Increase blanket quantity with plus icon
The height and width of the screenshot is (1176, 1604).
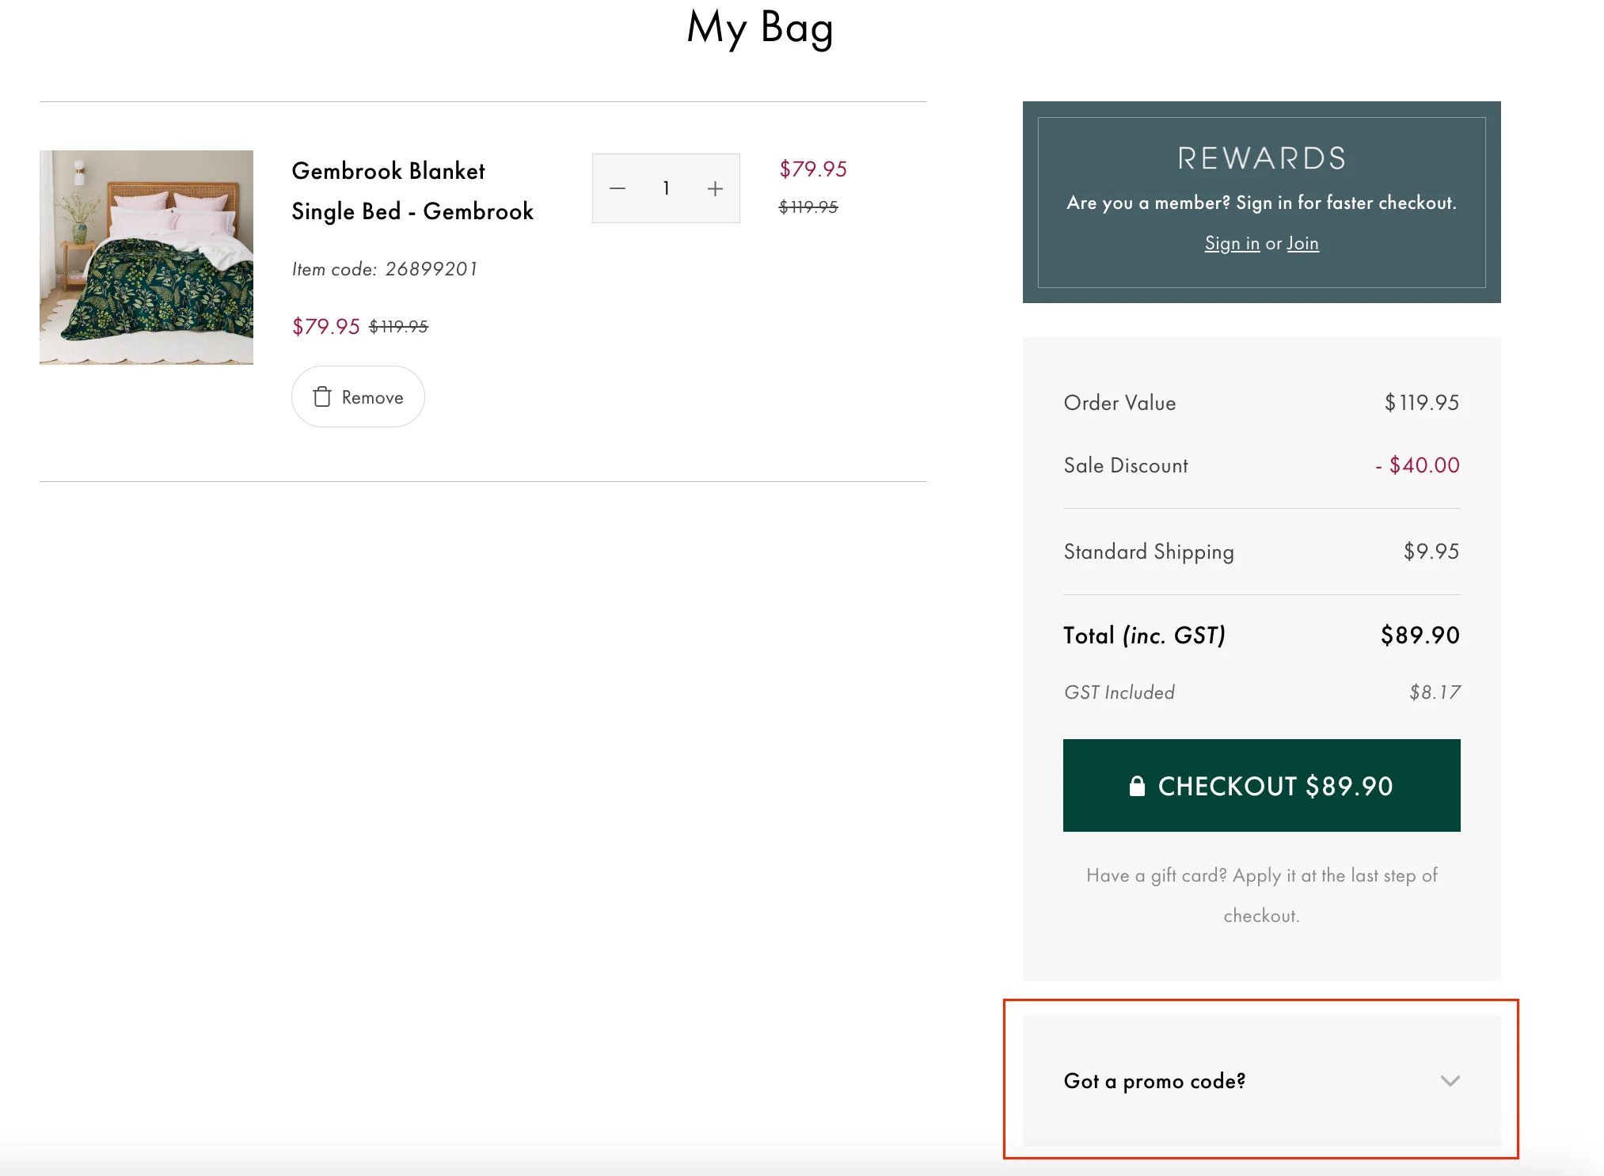pos(715,188)
